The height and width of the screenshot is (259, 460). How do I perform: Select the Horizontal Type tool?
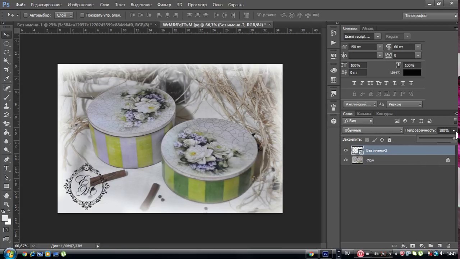tap(6, 168)
